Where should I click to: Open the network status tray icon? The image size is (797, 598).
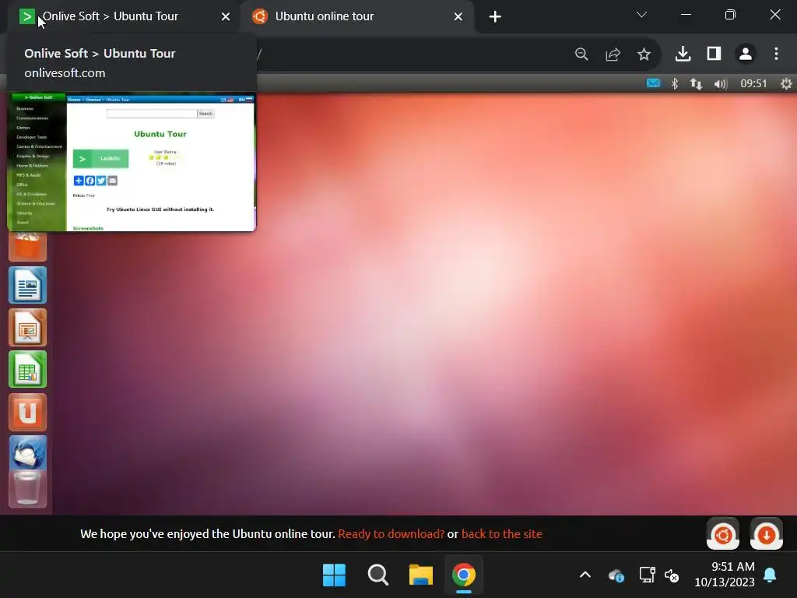click(647, 575)
